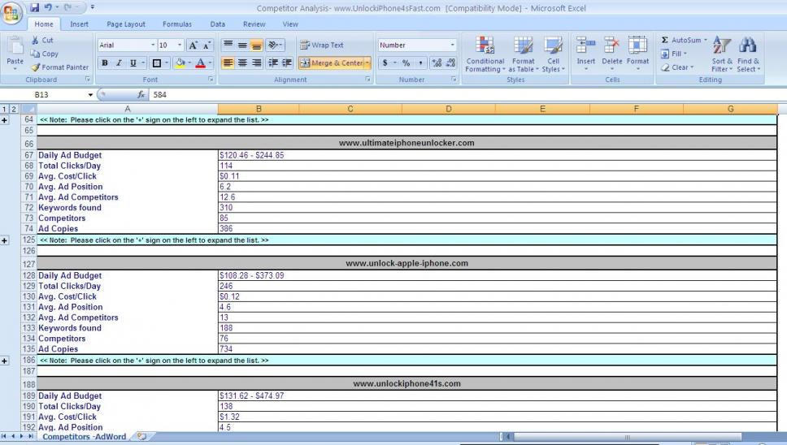Screen dimensions: 787x445
Task: Increase the font size
Action: coord(193,45)
